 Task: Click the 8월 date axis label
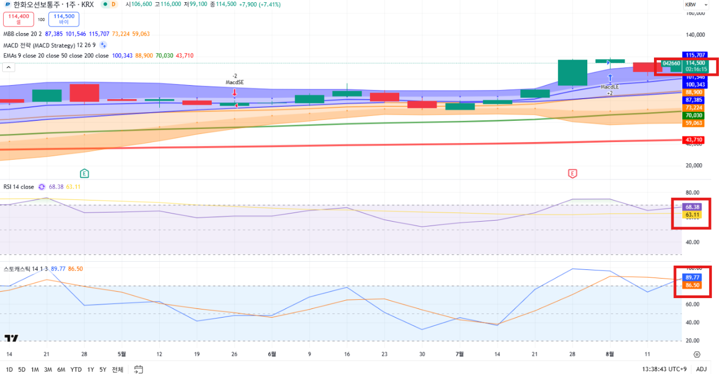coord(610,354)
